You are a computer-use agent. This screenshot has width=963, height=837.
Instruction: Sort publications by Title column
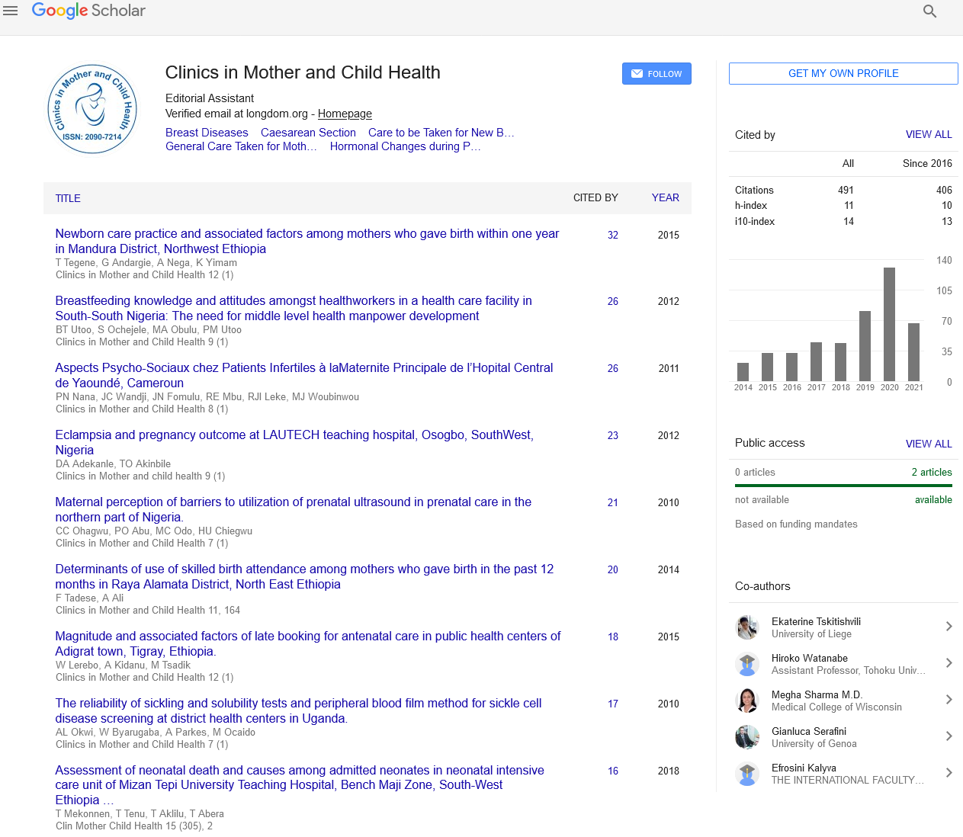[68, 198]
